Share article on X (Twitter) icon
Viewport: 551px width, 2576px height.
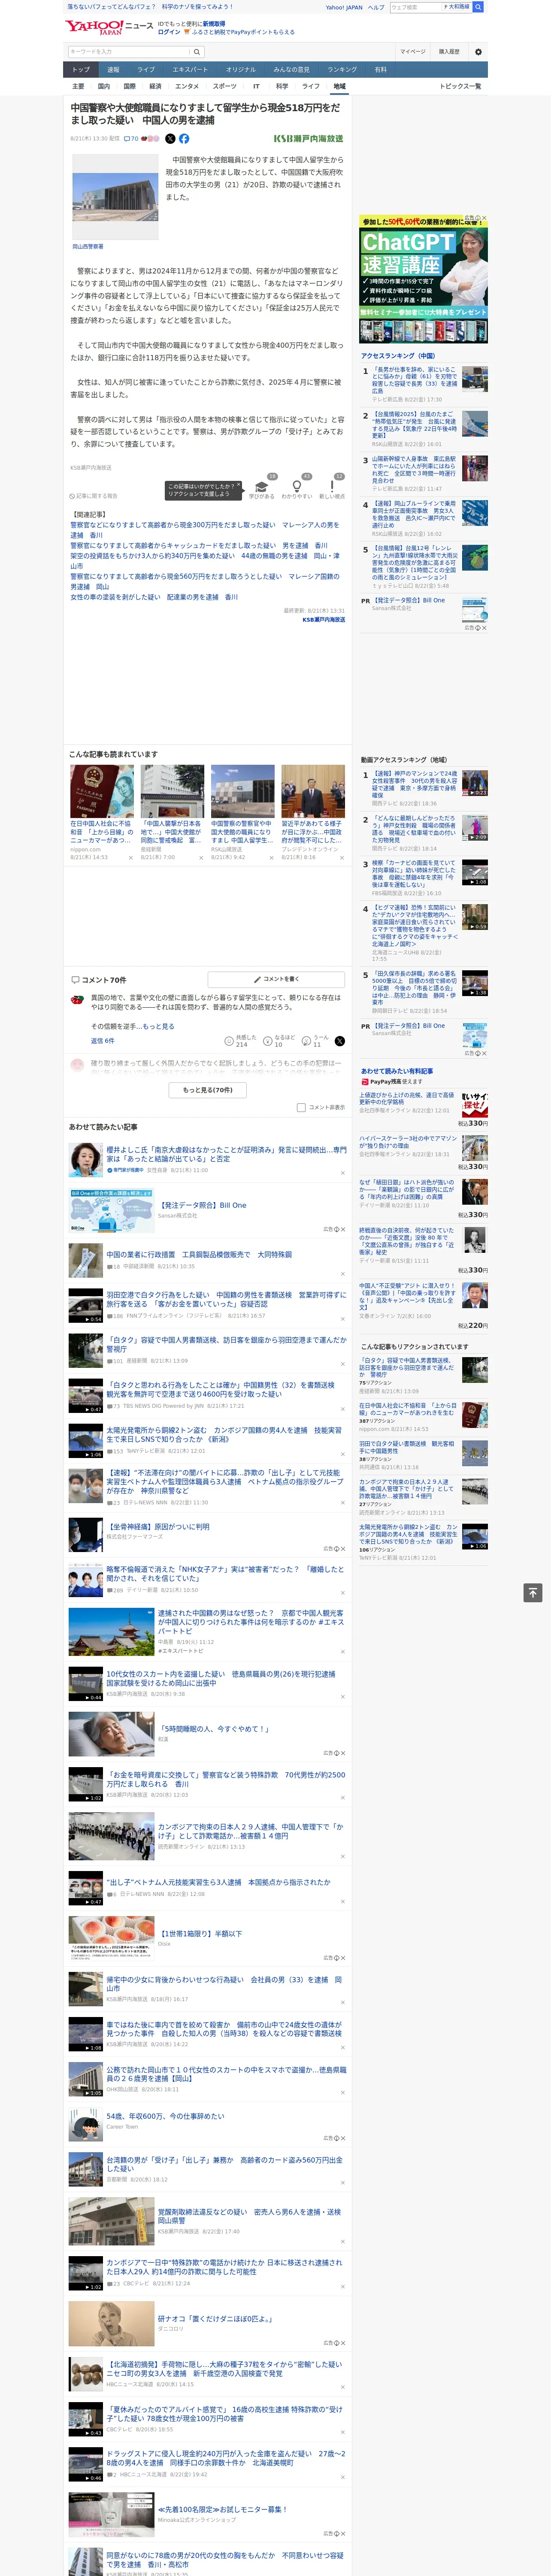point(170,139)
